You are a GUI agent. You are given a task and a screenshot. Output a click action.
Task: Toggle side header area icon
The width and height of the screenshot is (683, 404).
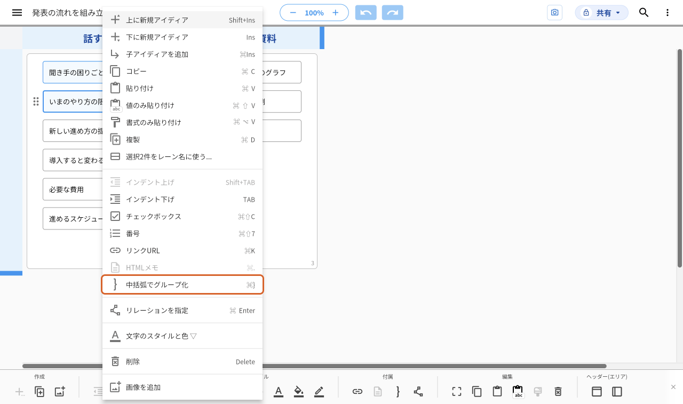tap(617, 392)
